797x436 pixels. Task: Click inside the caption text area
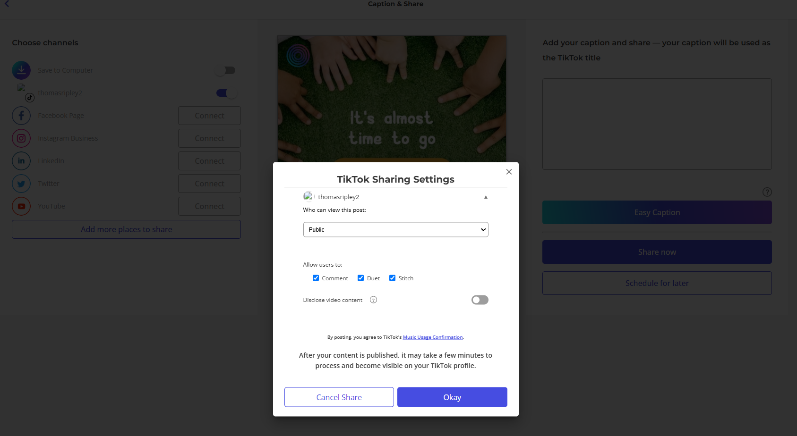click(657, 124)
